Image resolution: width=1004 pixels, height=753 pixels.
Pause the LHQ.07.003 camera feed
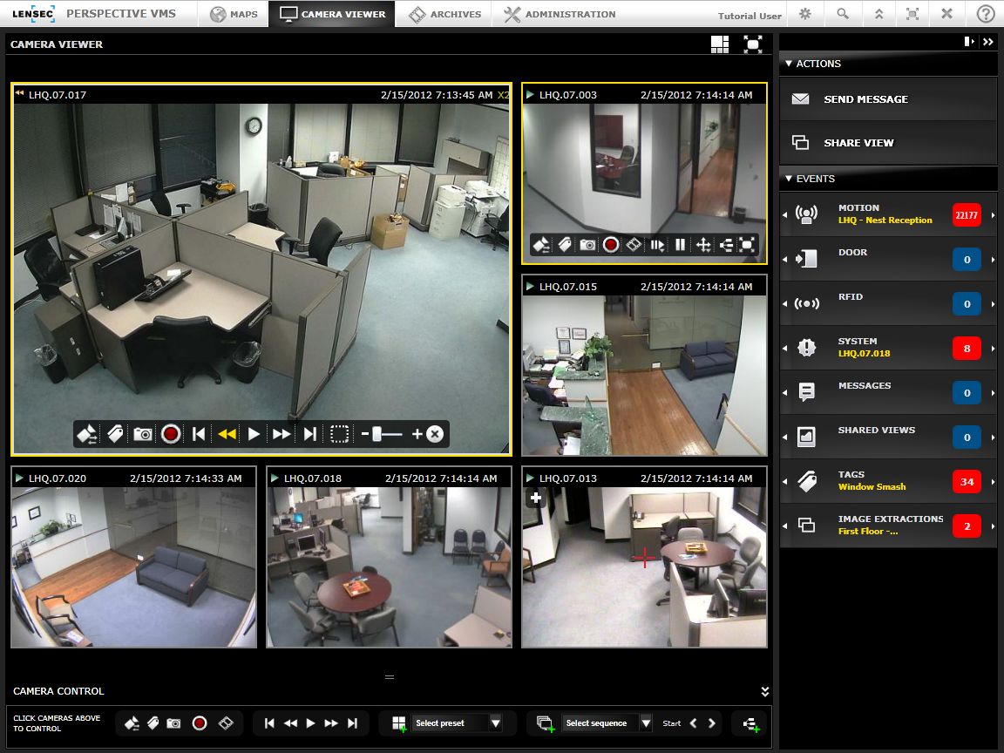680,245
